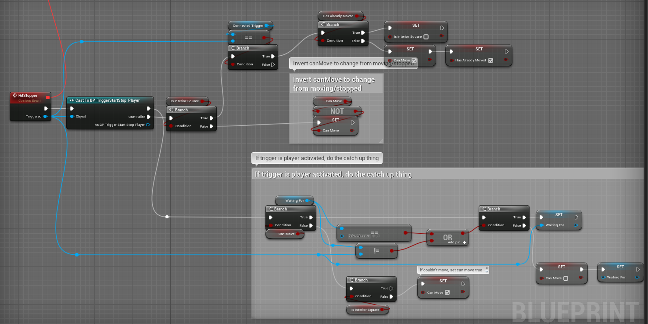
Task: Click the True pin of Branch under Waiting For getter
Action: click(x=311, y=217)
